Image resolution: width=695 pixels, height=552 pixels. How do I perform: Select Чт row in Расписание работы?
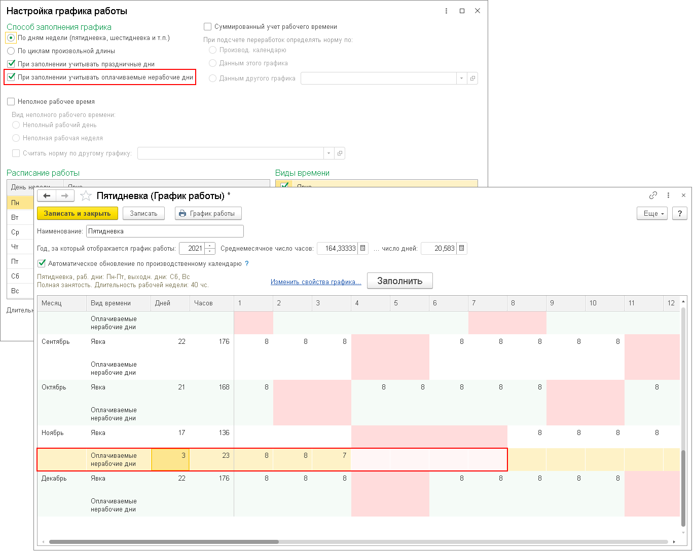(20, 247)
